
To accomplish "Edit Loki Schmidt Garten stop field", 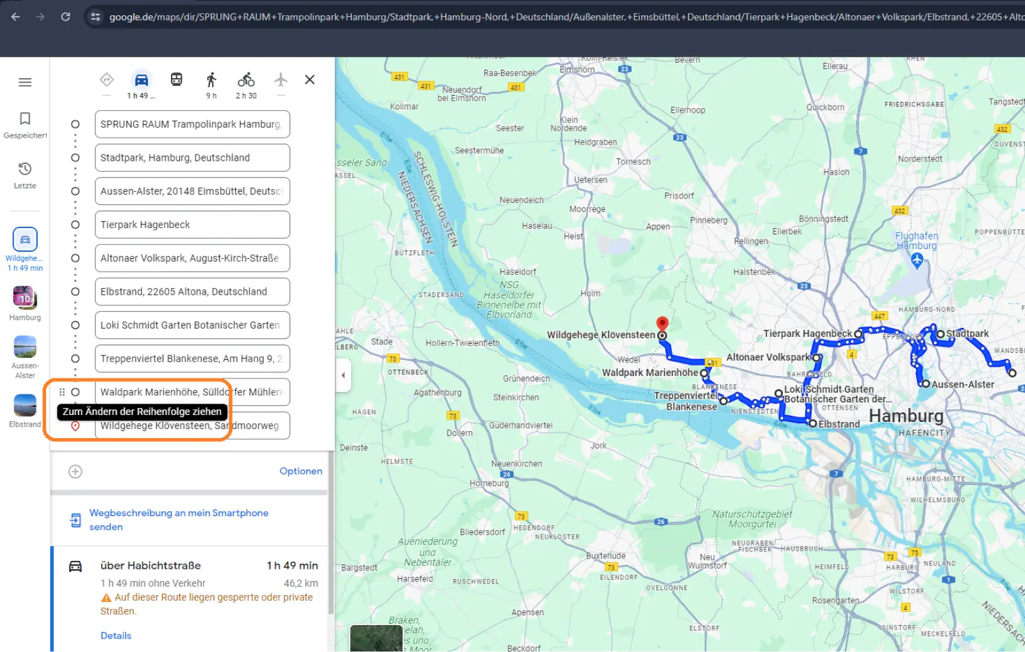I will click(192, 325).
